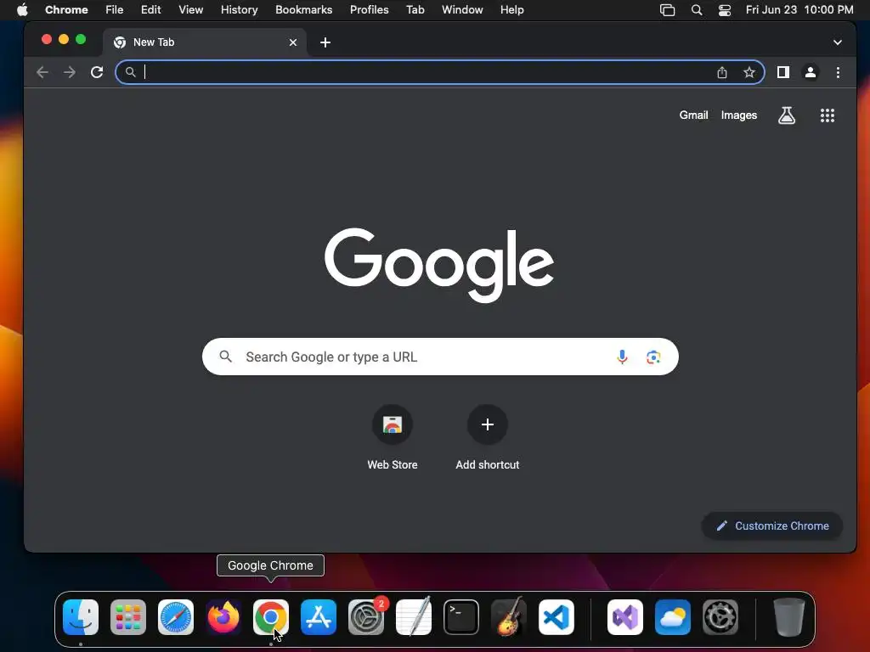Screen dimensions: 870x652
Task: Open the Trash in the Dock
Action: [788, 617]
